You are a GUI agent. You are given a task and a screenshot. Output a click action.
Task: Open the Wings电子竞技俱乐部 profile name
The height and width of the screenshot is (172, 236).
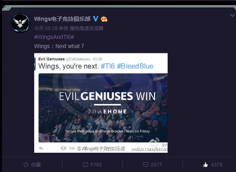click(62, 19)
